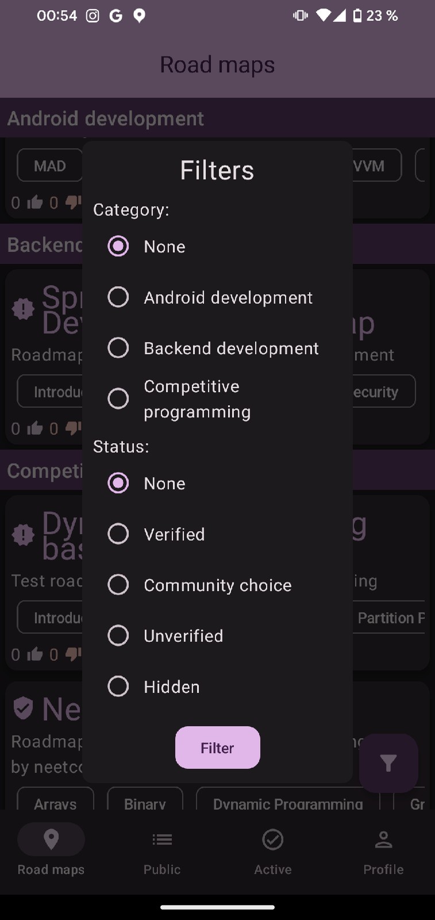435x920 pixels.
Task: Select None under Category
Action: point(118,246)
